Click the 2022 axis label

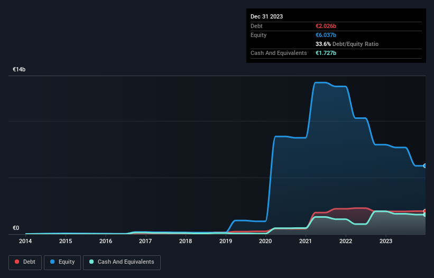pyautogui.click(x=346, y=241)
